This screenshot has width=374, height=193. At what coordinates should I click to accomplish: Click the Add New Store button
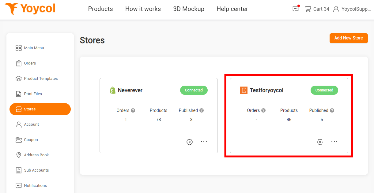(x=349, y=38)
